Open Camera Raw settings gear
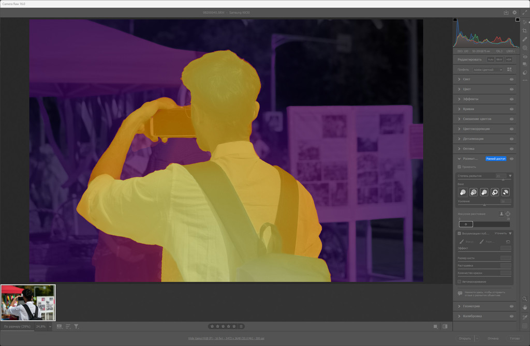 (514, 12)
